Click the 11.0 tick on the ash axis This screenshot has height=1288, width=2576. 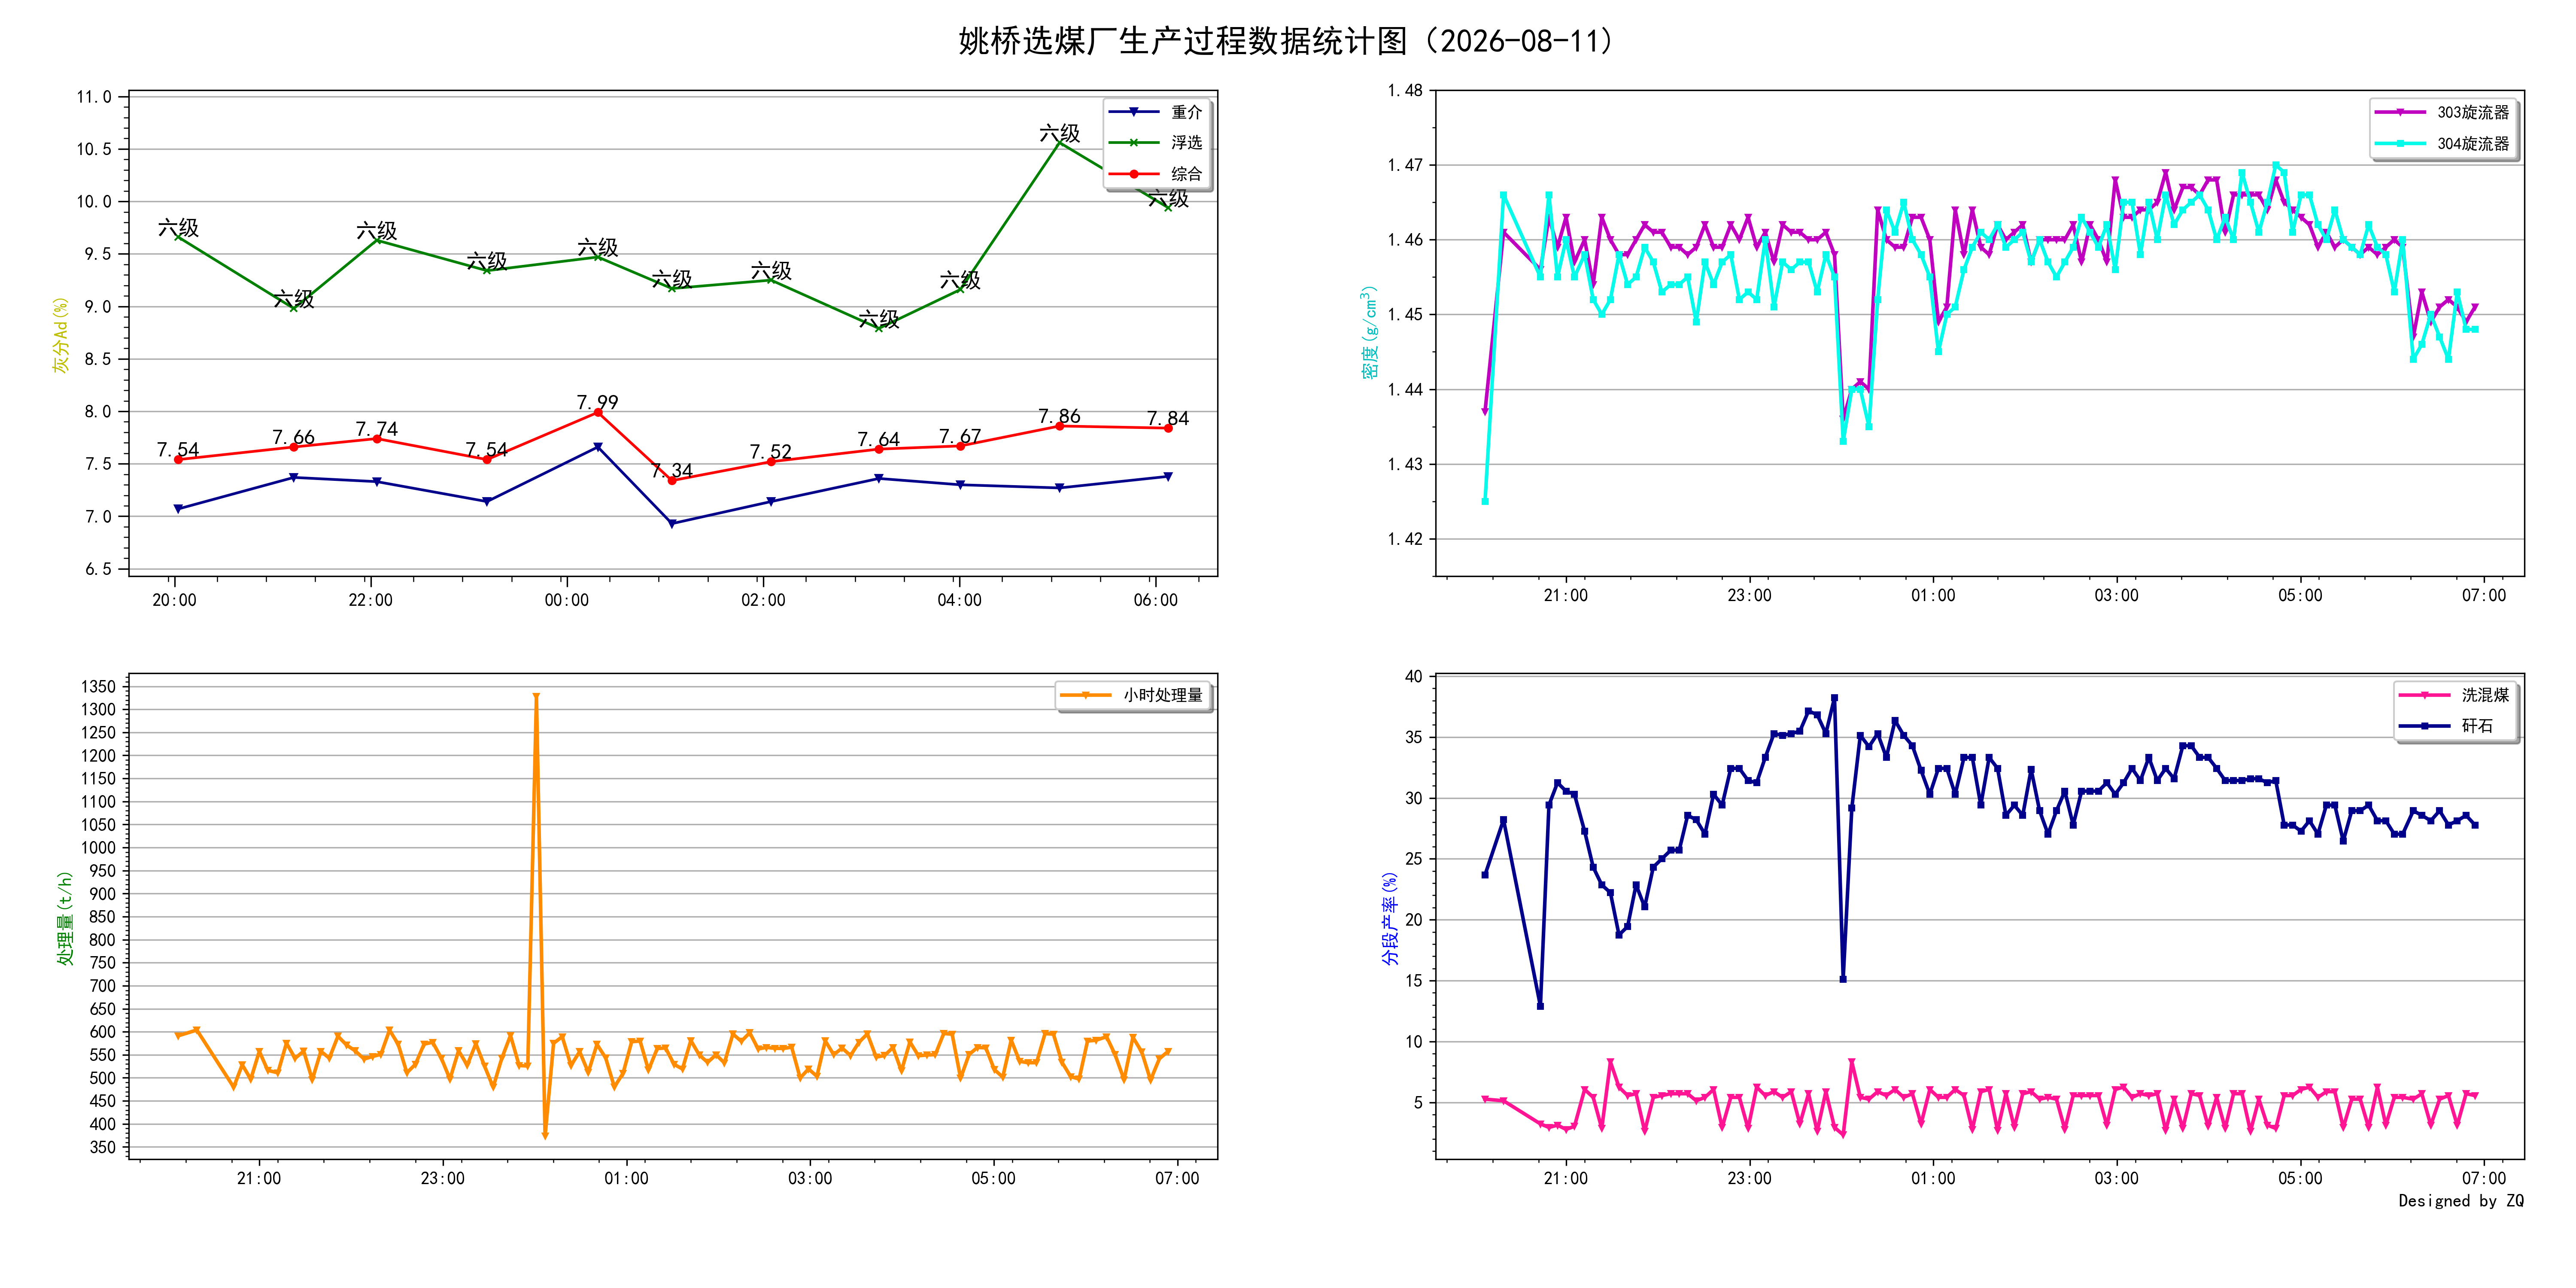coord(94,97)
